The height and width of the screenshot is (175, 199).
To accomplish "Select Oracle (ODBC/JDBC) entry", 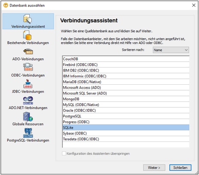I will pos(126,111).
